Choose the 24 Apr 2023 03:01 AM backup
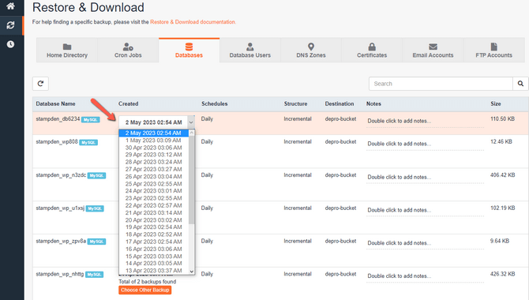 tap(153, 191)
